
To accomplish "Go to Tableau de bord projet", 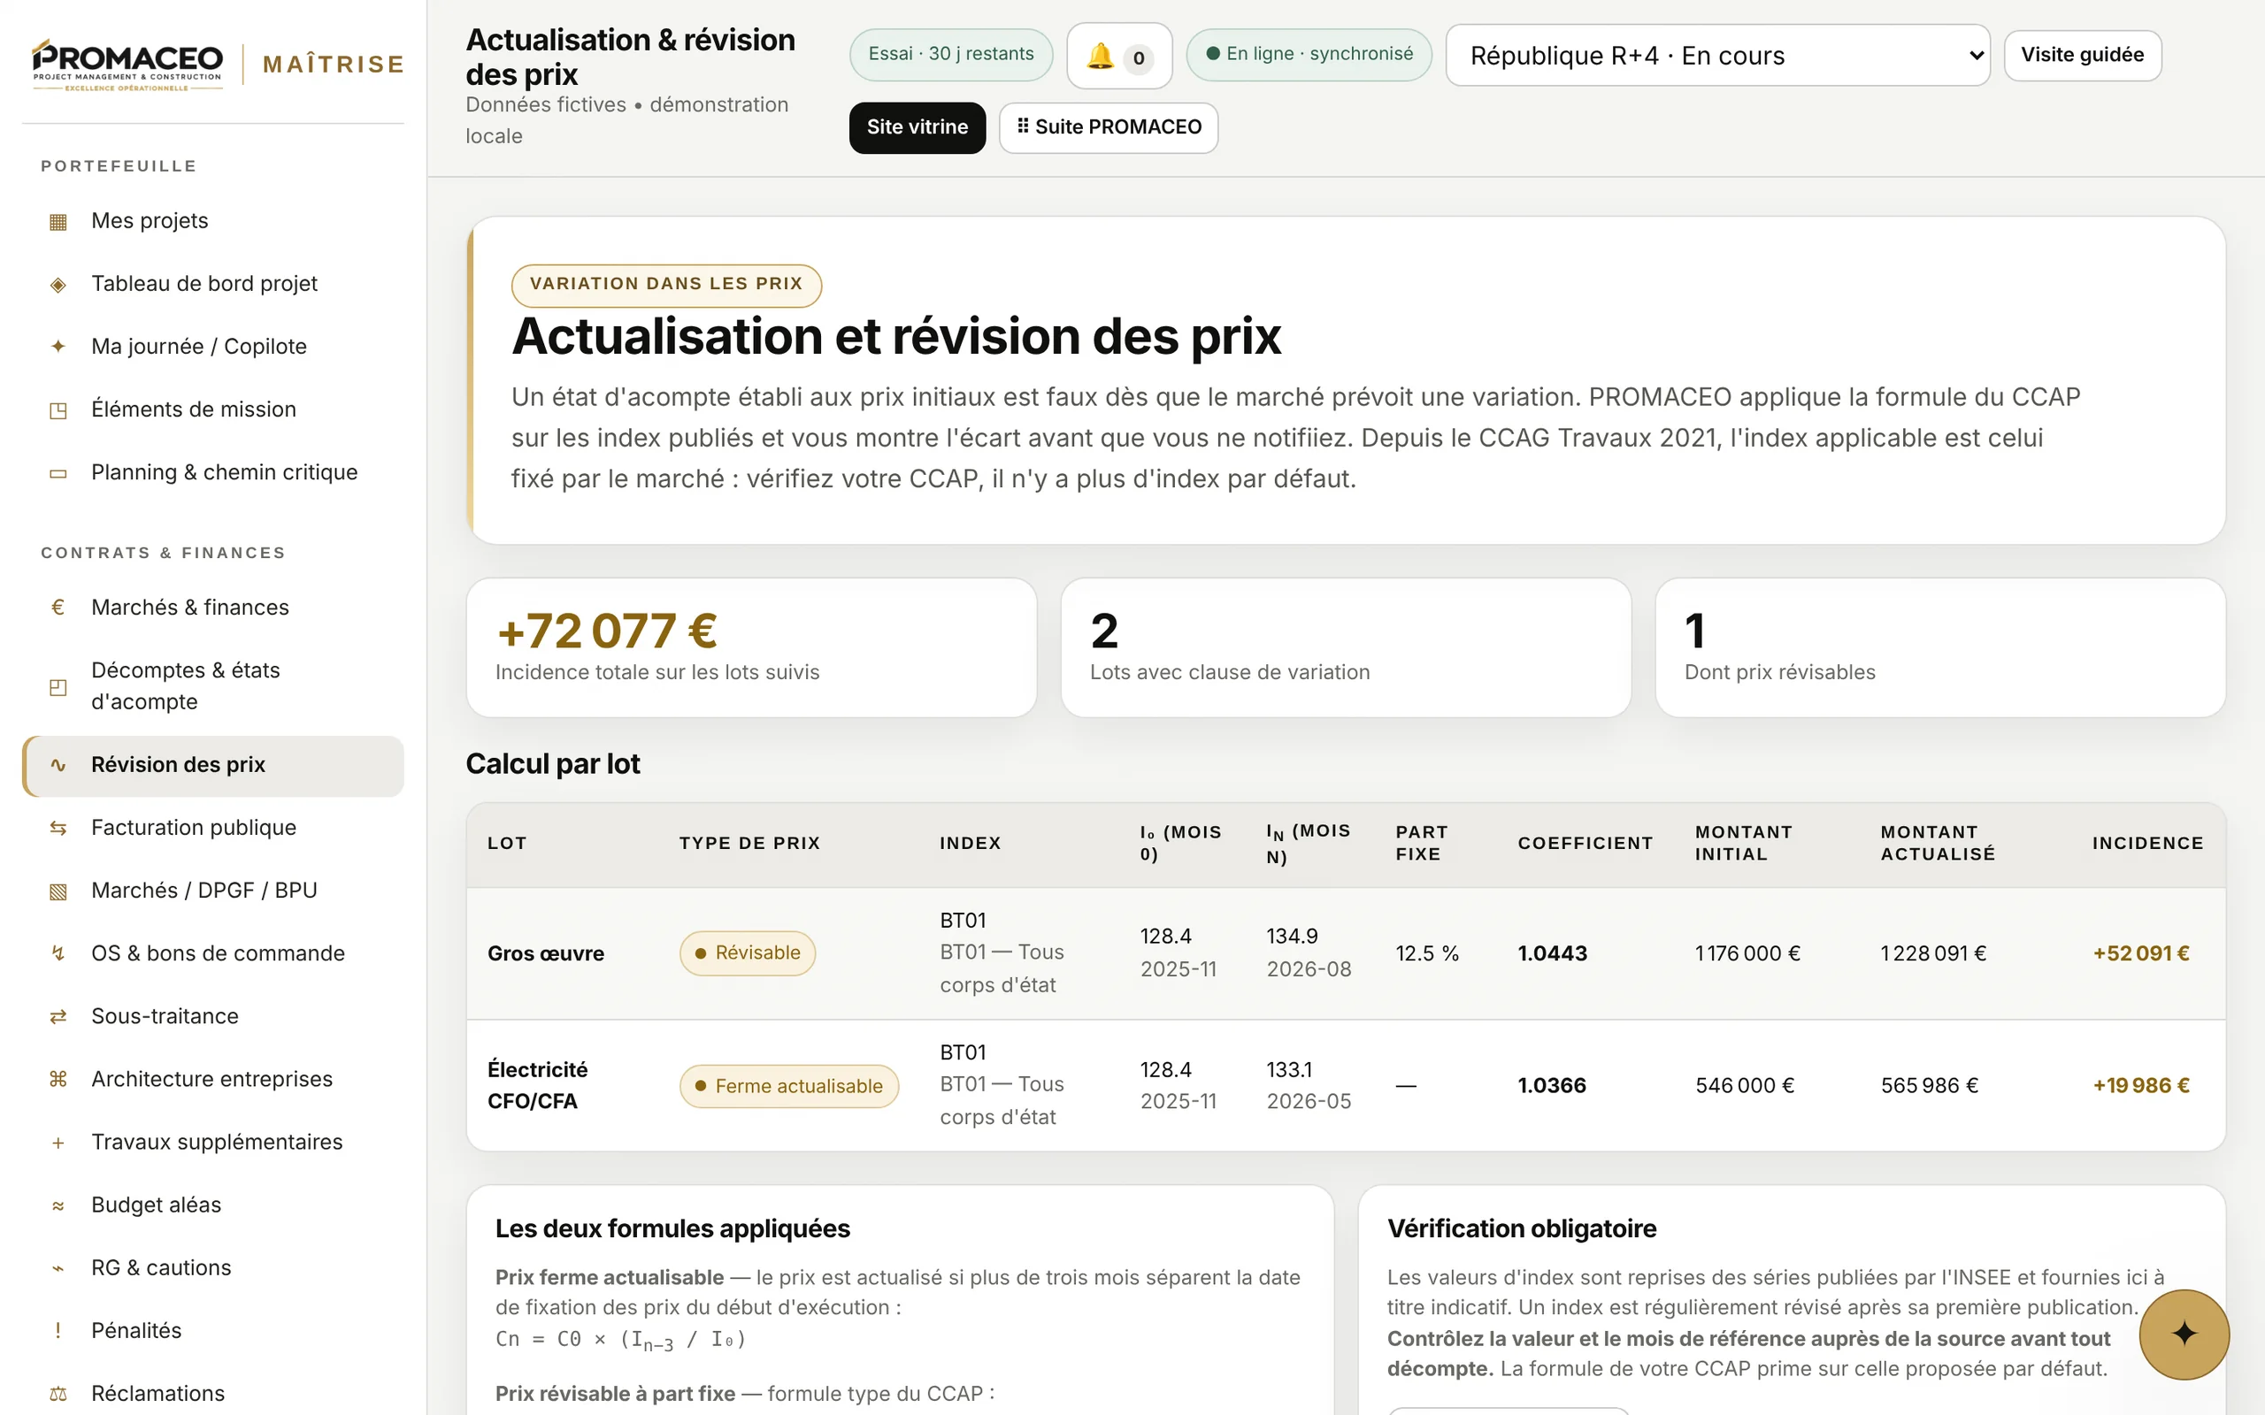I will click(213, 284).
